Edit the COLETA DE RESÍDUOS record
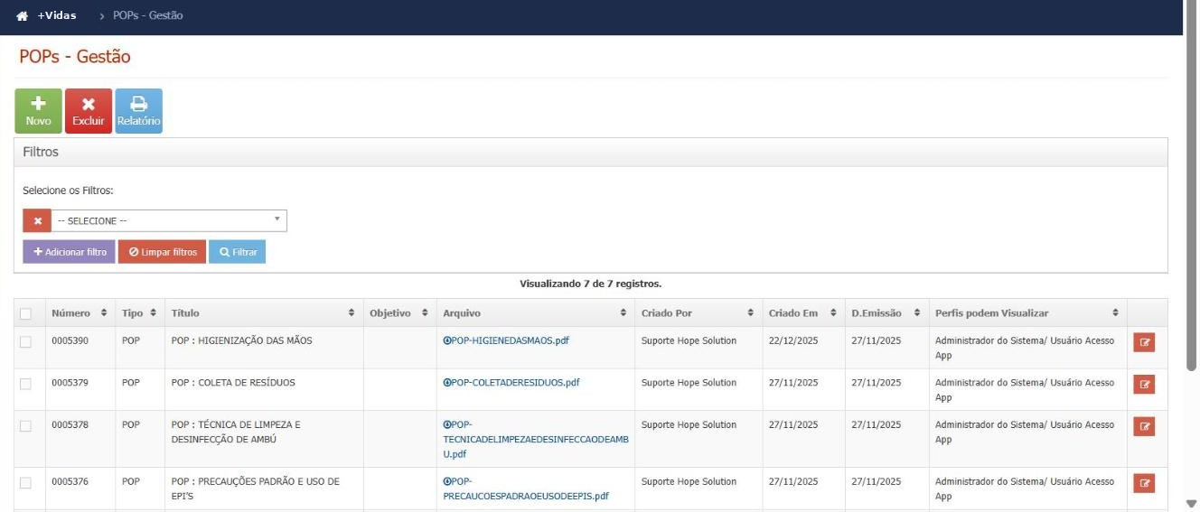 click(1144, 385)
